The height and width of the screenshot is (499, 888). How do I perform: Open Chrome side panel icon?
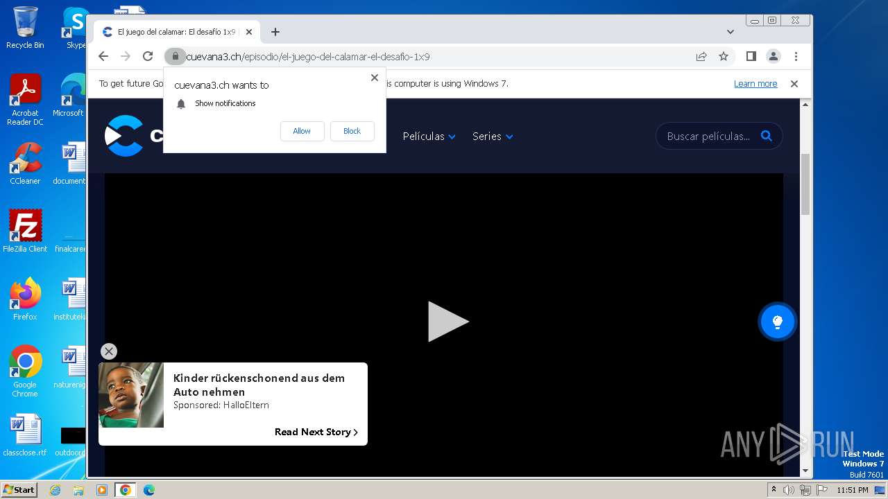(x=751, y=56)
